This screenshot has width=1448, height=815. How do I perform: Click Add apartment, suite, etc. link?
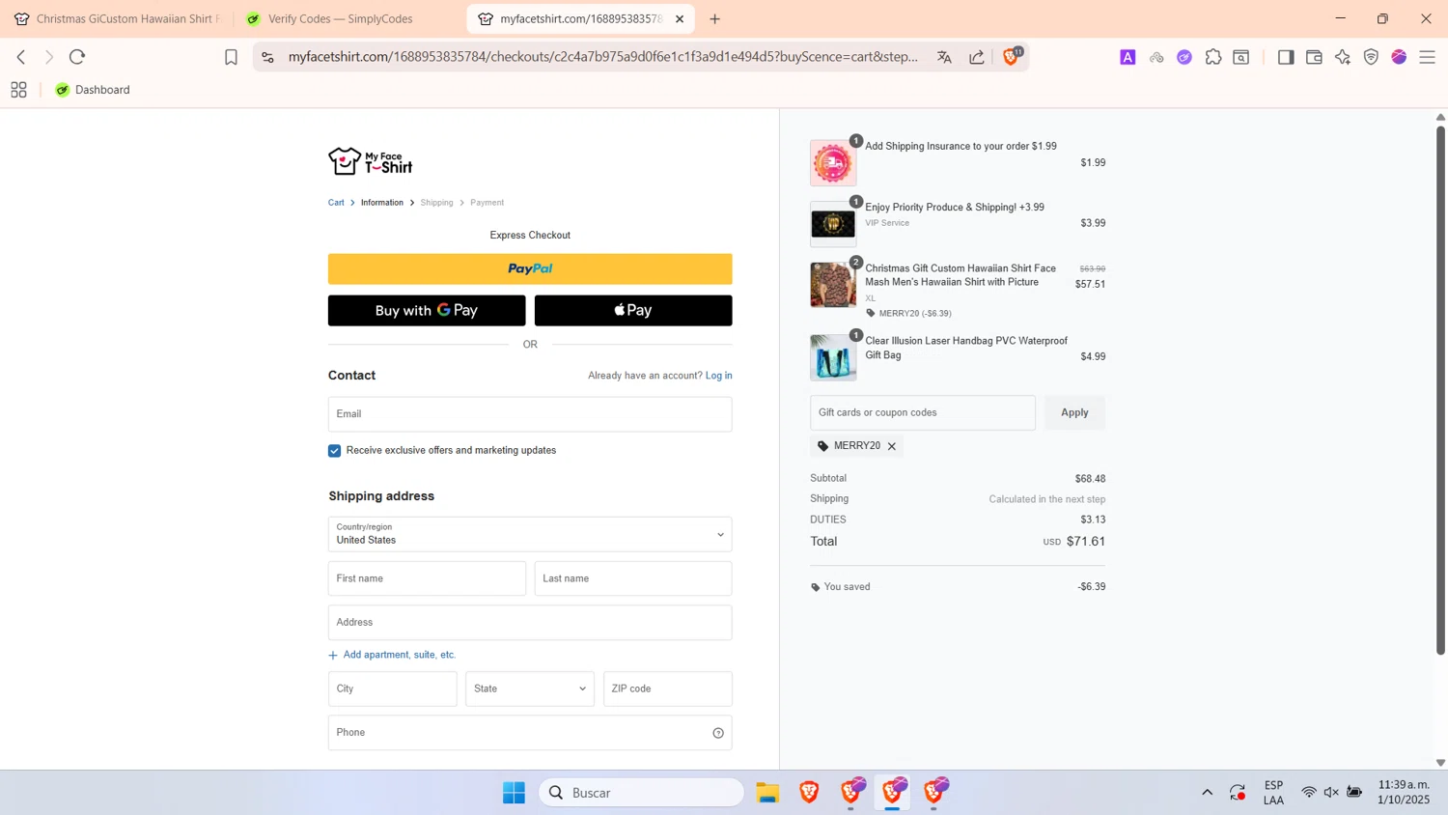click(392, 655)
